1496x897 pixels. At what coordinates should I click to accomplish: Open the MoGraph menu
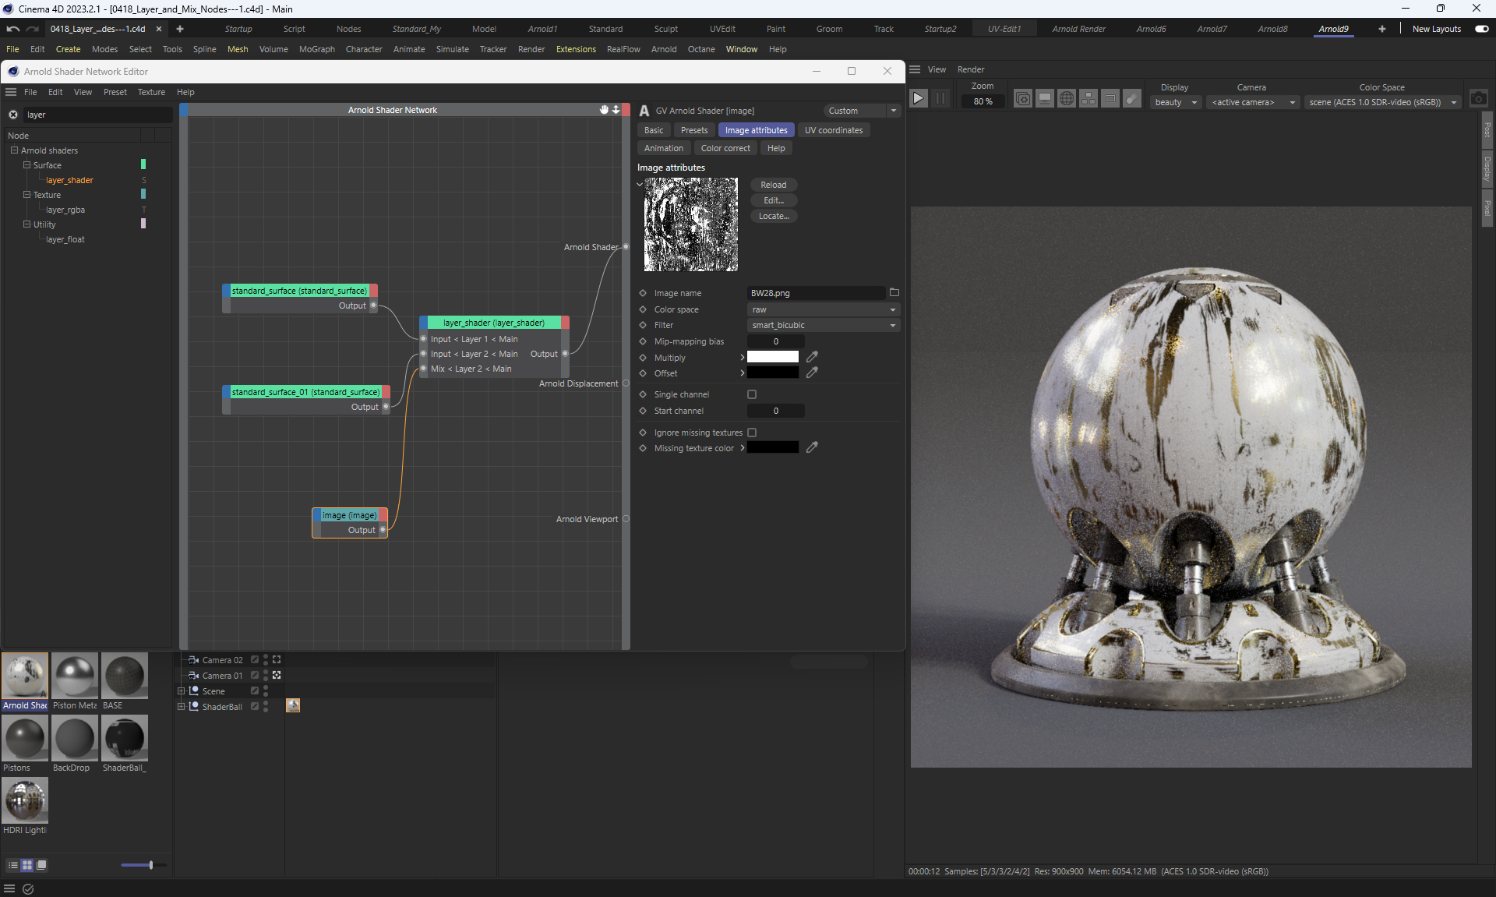[x=316, y=49]
